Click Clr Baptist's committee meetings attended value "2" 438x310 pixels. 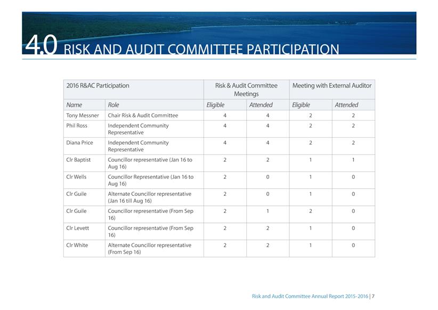pyautogui.click(x=267, y=160)
